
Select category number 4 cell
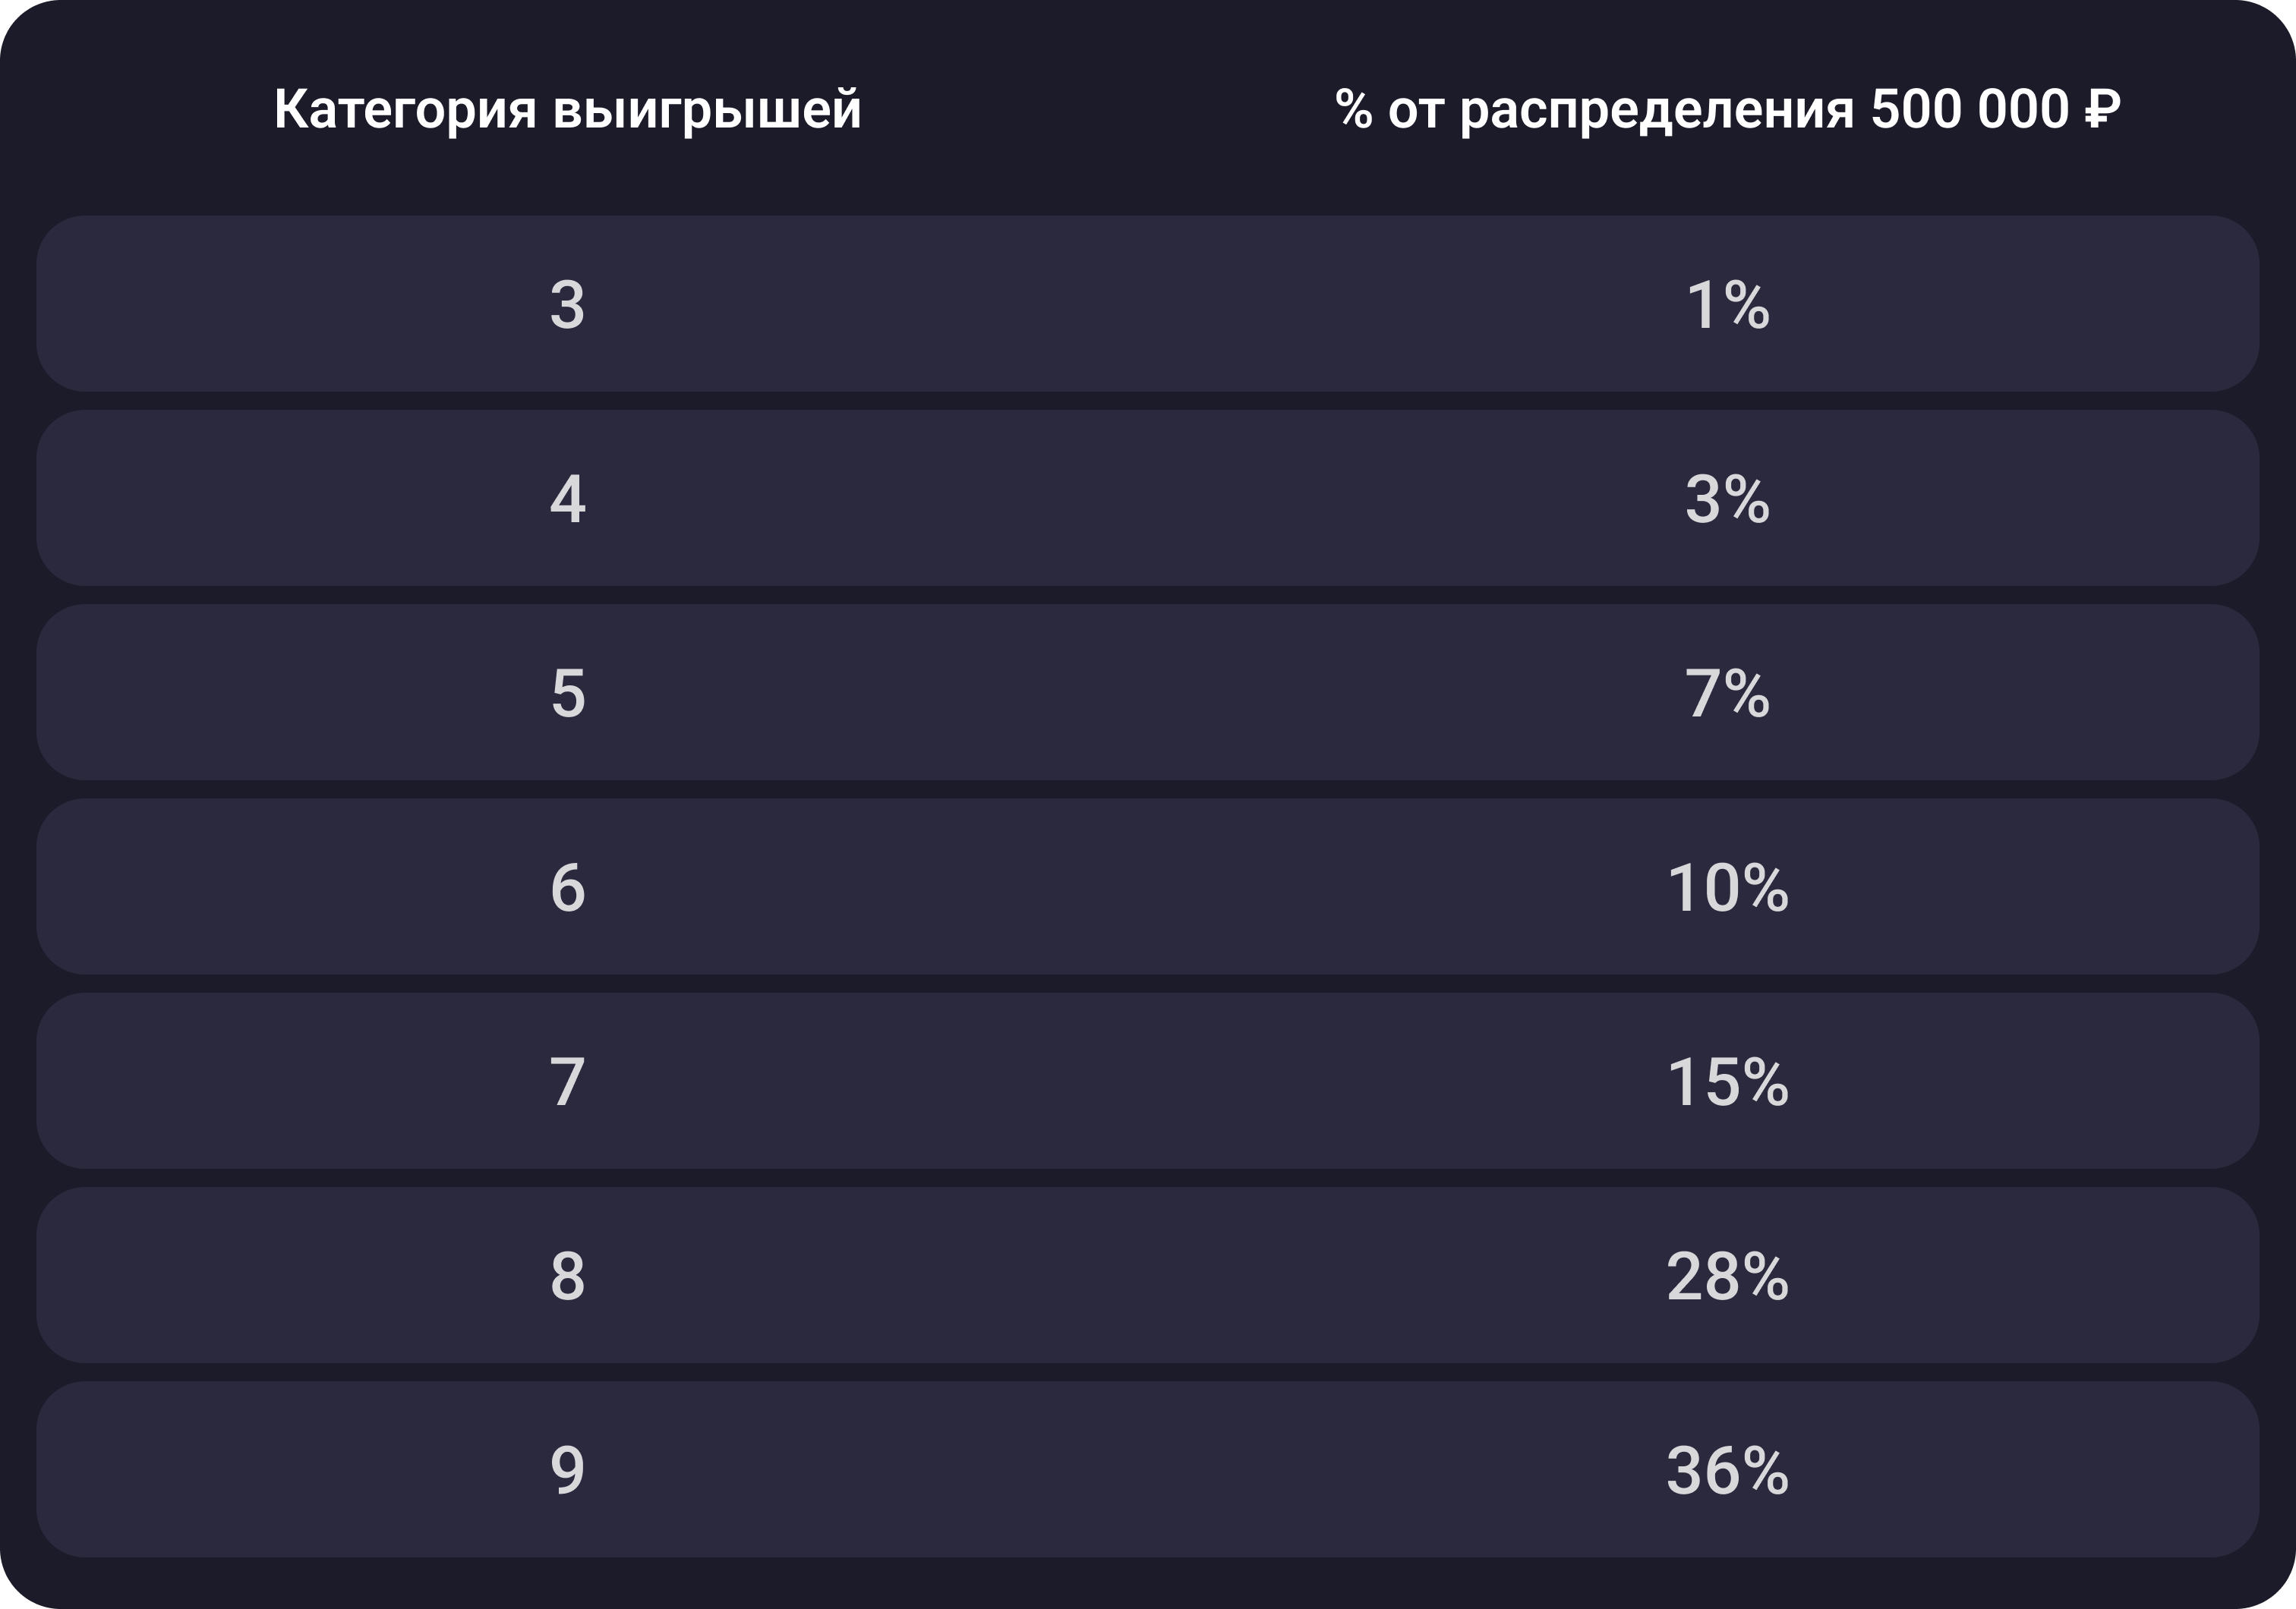(x=567, y=499)
